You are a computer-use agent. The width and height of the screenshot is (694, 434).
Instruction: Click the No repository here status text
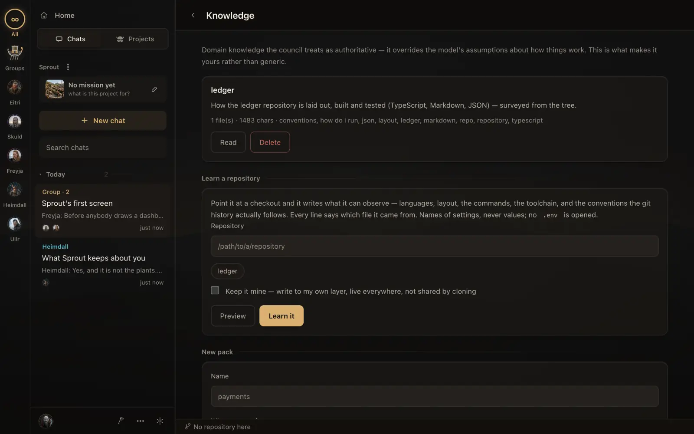[x=222, y=427]
